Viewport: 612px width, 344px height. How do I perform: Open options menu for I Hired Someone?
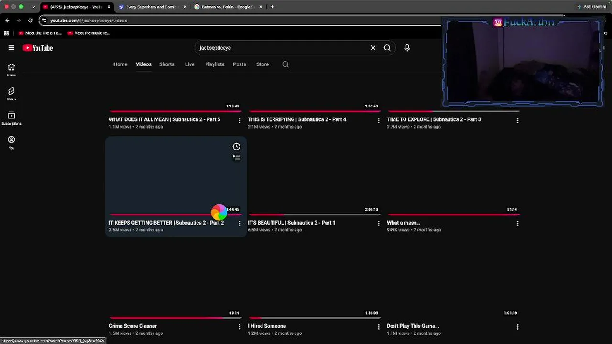(x=379, y=327)
